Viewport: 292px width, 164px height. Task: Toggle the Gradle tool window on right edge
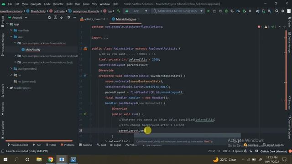290,22
